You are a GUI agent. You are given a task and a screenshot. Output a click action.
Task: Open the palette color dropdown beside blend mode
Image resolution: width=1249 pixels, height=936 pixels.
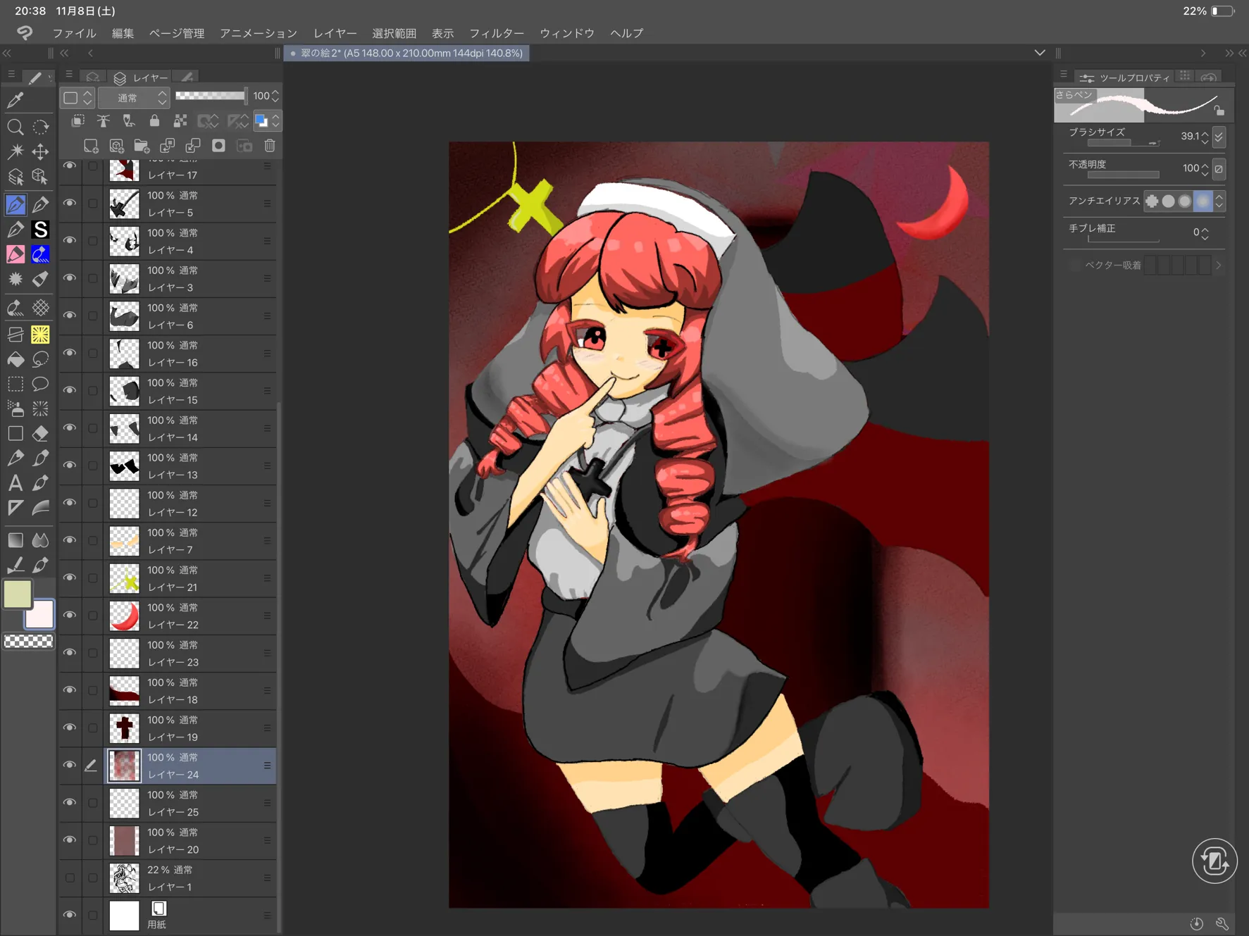77,97
